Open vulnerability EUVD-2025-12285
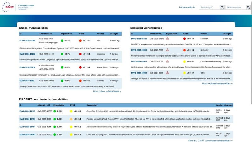The height and width of the screenshot is (142, 252). (x=27, y=41)
